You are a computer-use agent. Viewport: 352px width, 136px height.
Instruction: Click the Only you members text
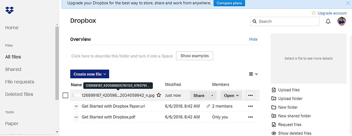[220, 117]
